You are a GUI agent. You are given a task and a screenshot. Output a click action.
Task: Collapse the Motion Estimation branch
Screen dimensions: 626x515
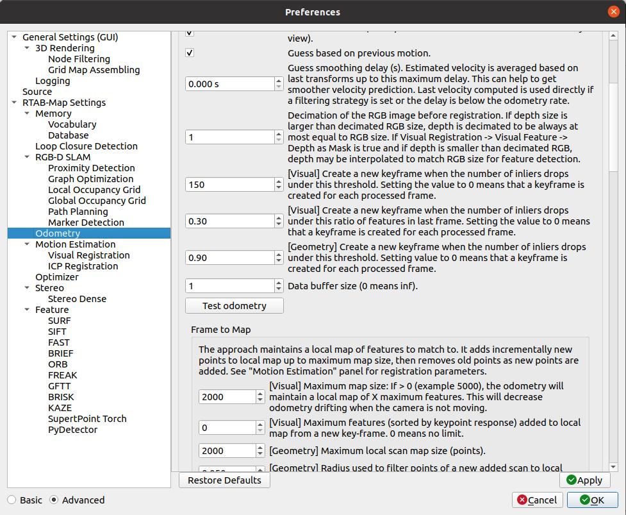(28, 244)
